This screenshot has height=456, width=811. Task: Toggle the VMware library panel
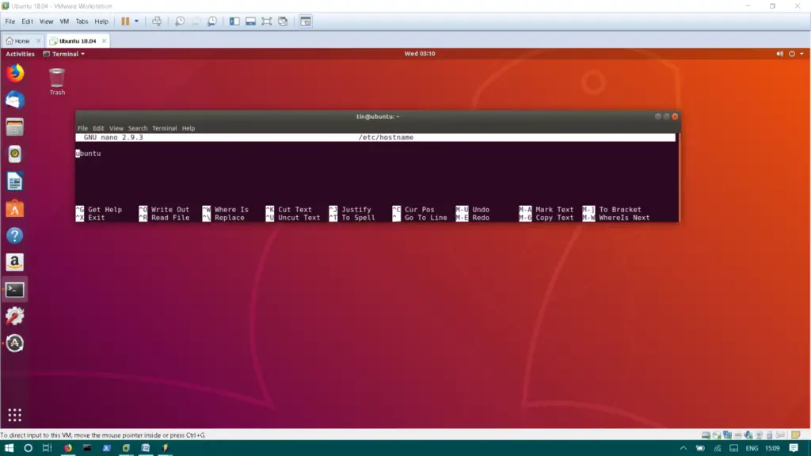tap(234, 21)
